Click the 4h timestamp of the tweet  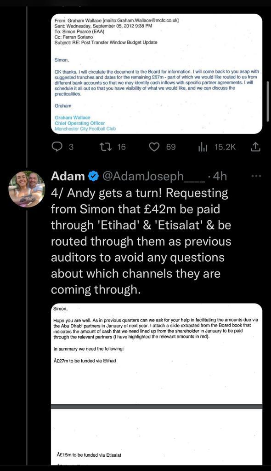(x=220, y=176)
